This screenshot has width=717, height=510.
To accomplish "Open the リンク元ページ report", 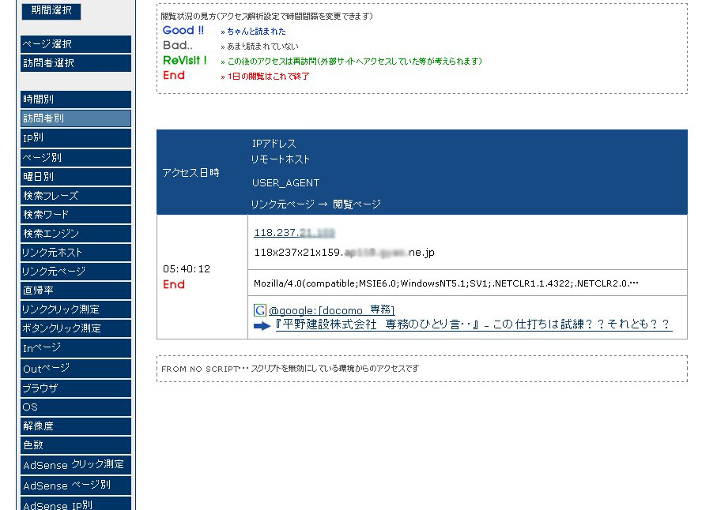I will pyautogui.click(x=76, y=272).
